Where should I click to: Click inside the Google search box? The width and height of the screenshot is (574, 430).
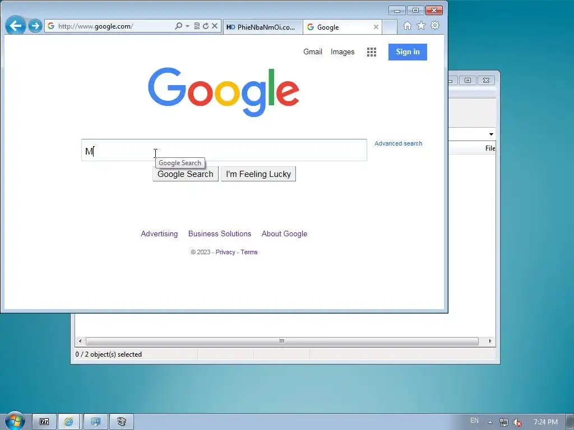pyautogui.click(x=224, y=150)
